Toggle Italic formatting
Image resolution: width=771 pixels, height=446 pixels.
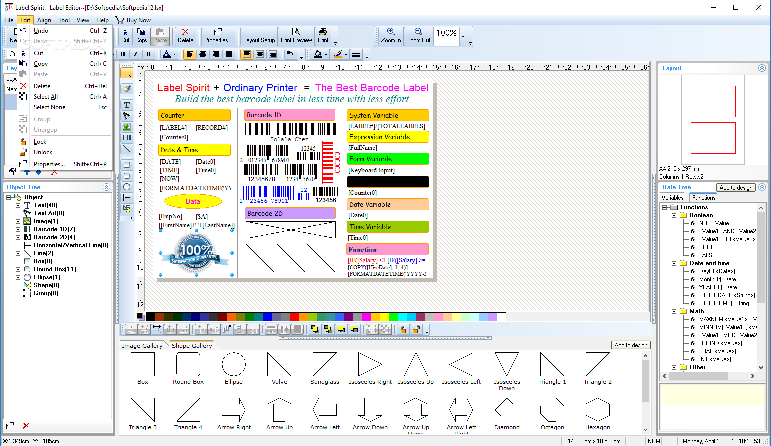click(x=135, y=54)
